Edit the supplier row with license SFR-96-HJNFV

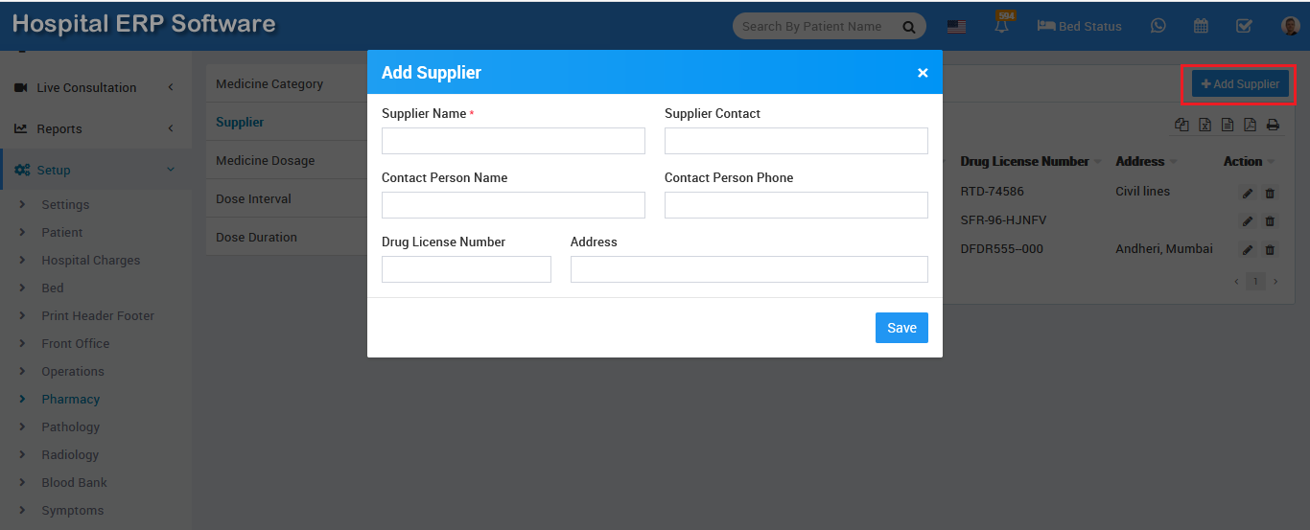pos(1248,221)
